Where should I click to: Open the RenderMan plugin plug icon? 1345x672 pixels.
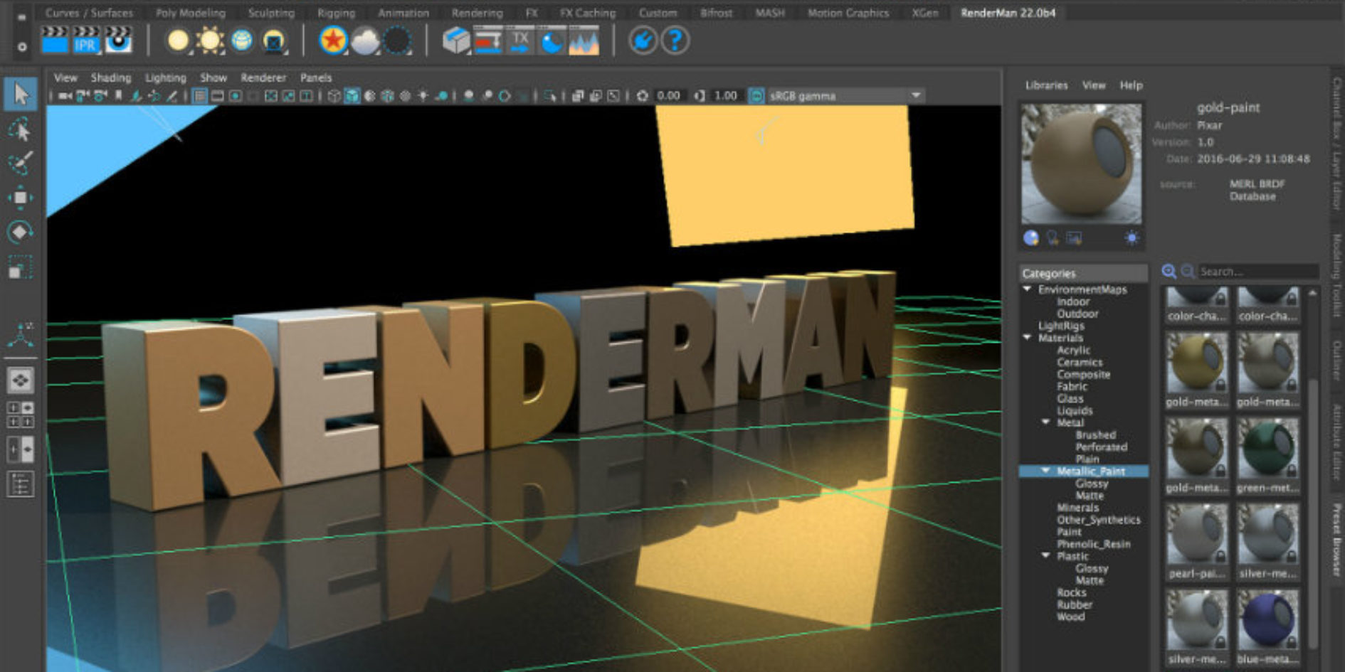pyautogui.click(x=643, y=41)
